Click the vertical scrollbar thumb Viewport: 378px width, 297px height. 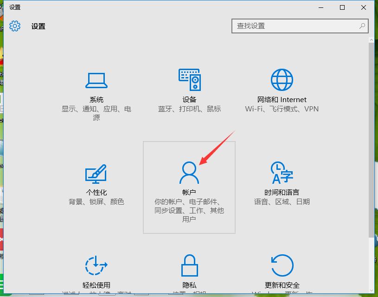tap(372, 139)
